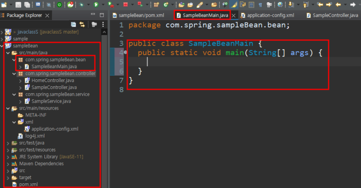
Task: Click the Back navigation yellow arrow
Action: (338, 4)
